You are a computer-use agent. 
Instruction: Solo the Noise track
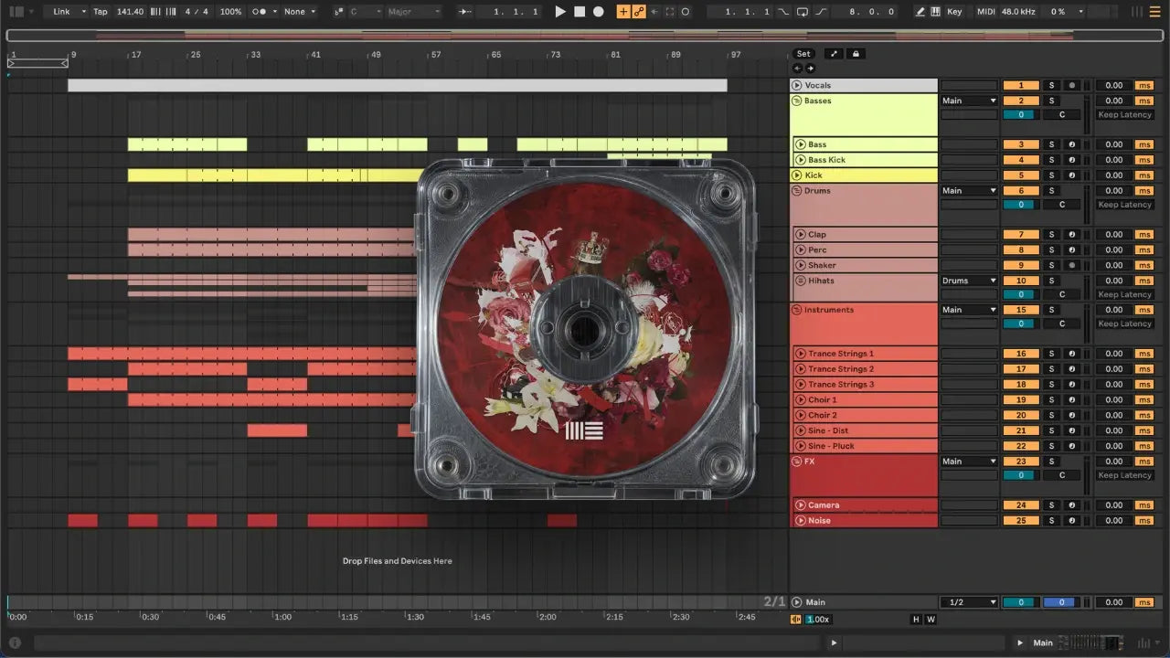1051,520
